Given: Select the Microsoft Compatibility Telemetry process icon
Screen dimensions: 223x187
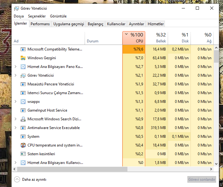Looking at the screenshot, I should click(23, 49).
